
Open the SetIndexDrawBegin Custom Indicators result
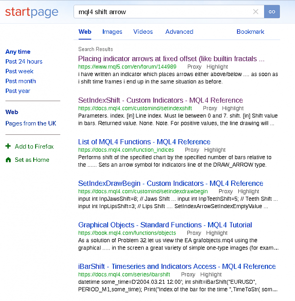click(171, 183)
